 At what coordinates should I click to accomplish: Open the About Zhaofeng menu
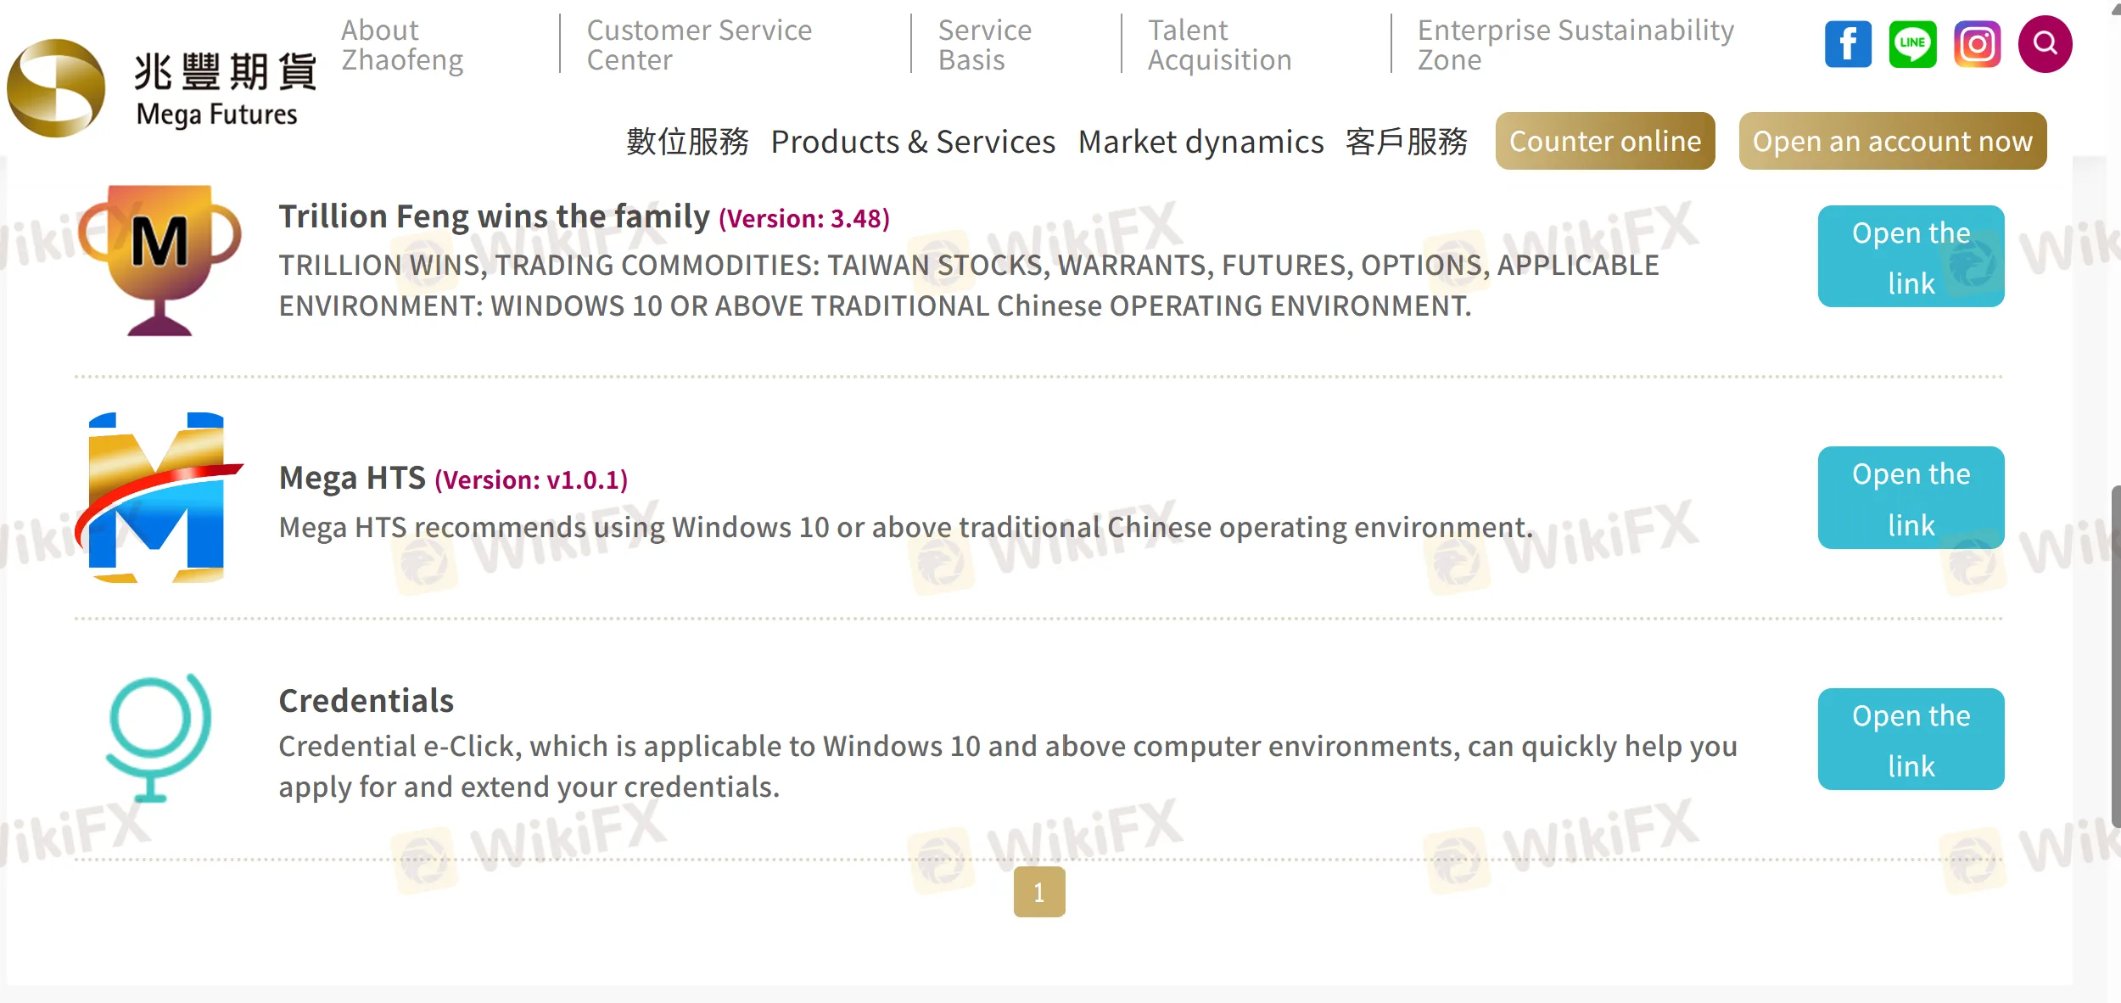coord(402,45)
